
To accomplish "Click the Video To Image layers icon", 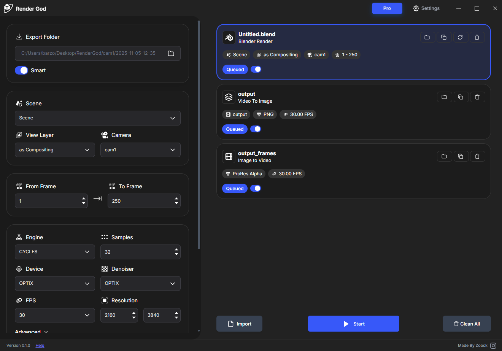I will click(229, 97).
